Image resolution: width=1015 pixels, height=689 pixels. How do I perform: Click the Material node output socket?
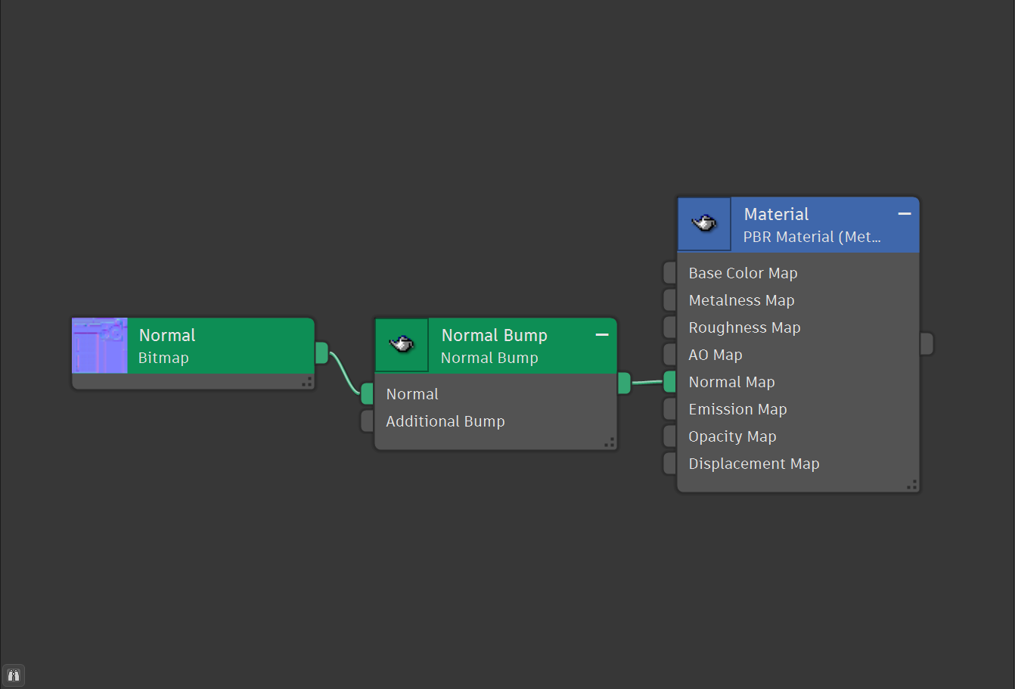(x=927, y=343)
